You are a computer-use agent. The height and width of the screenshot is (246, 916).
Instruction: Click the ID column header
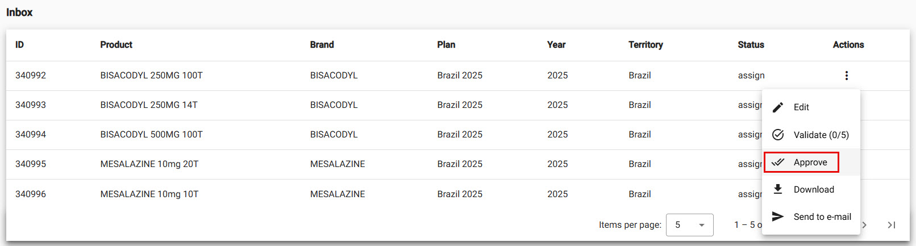[19, 45]
